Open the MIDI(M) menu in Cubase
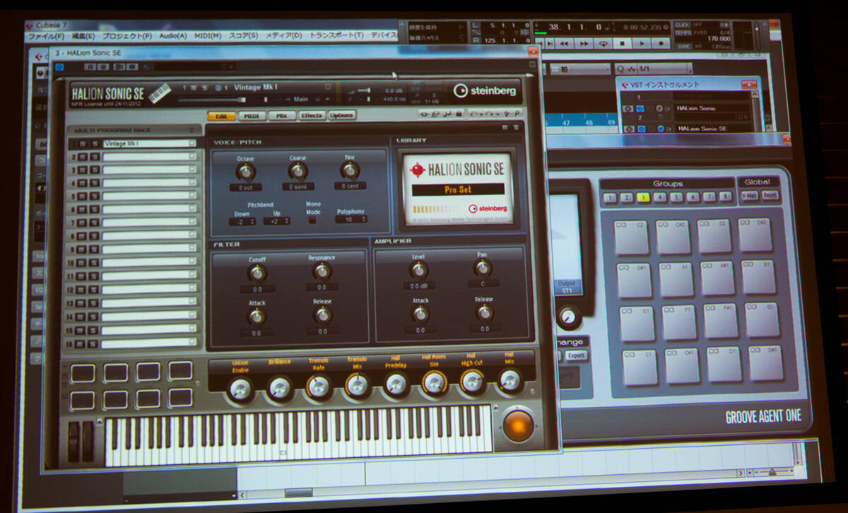This screenshot has width=848, height=513. (209, 35)
